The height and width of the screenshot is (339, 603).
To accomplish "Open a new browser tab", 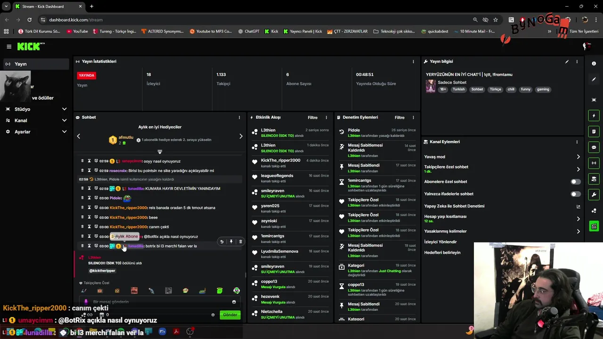I will click(91, 7).
